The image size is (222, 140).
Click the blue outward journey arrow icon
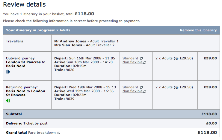click(8, 72)
